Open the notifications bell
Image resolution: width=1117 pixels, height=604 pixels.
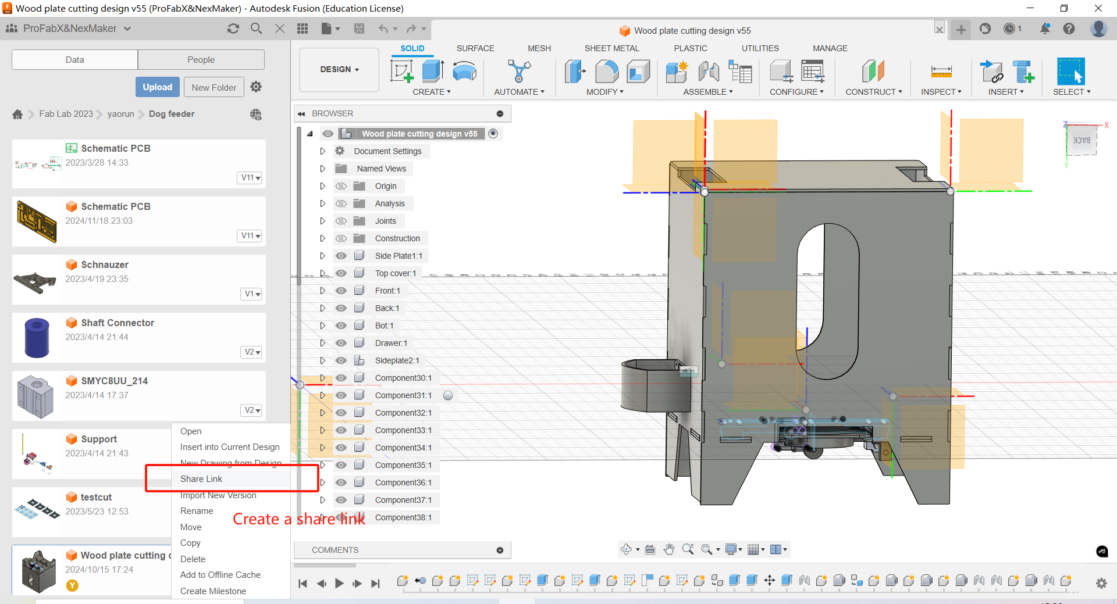pyautogui.click(x=1045, y=28)
